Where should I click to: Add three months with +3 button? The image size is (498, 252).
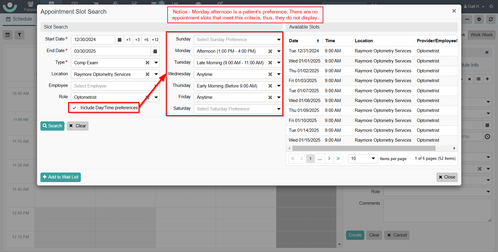(x=137, y=40)
